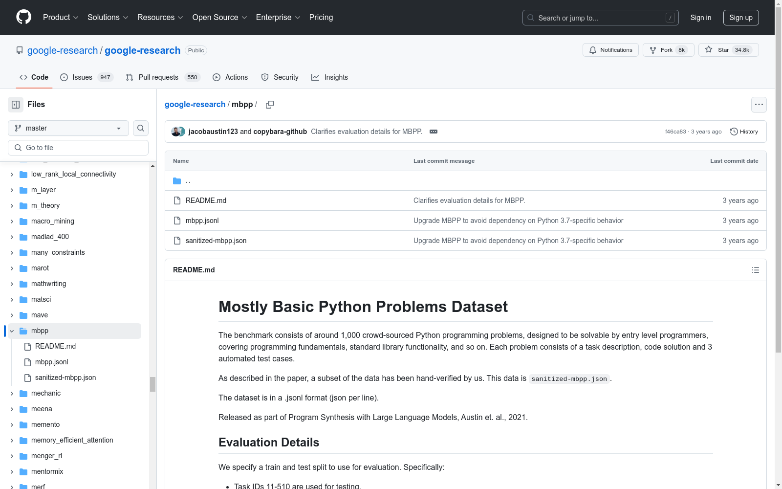The width and height of the screenshot is (782, 489).
Task: Collapse the file tree panel icon
Action: pyautogui.click(x=16, y=105)
